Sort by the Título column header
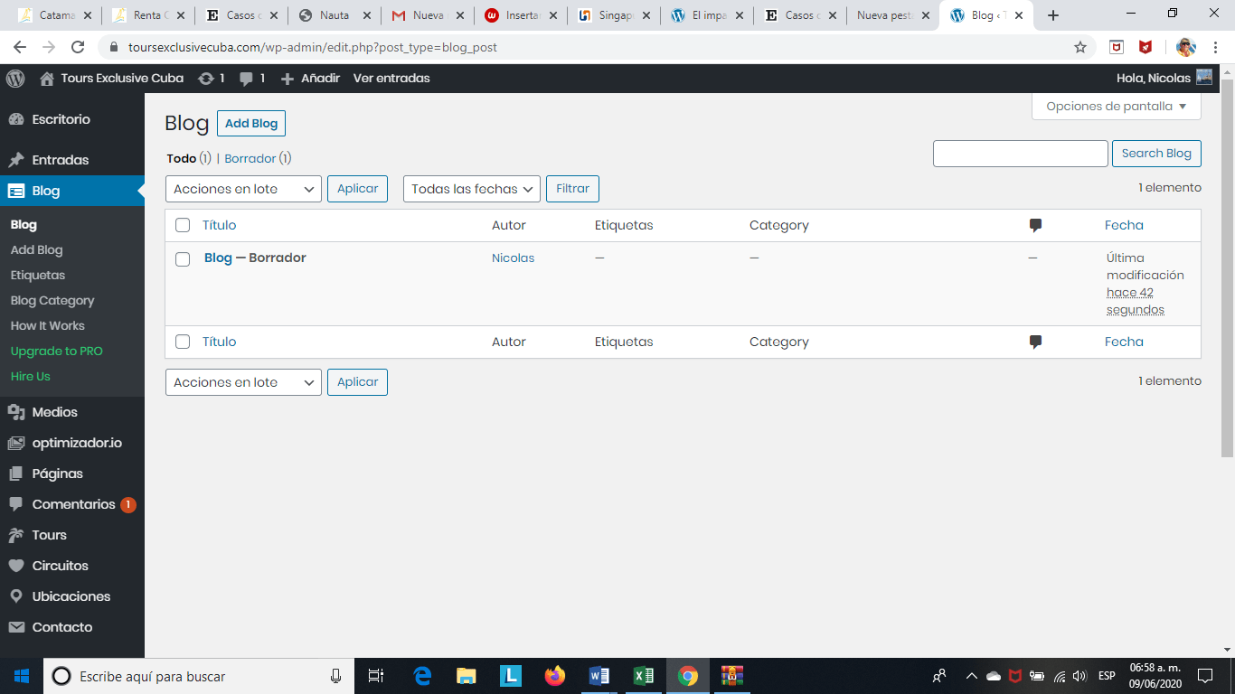The image size is (1235, 694). [x=219, y=226]
